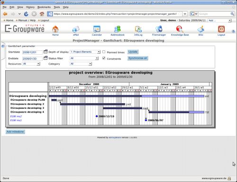Click the Home link in top bar
The image size is (237, 182).
9,20
